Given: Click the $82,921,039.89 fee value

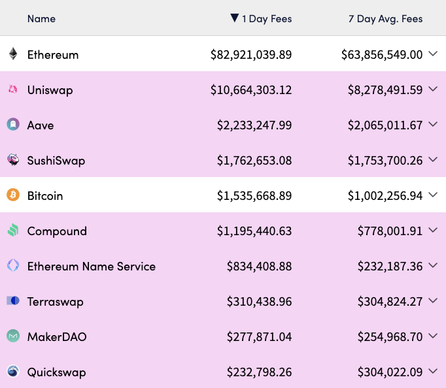Looking at the screenshot, I should (x=251, y=54).
